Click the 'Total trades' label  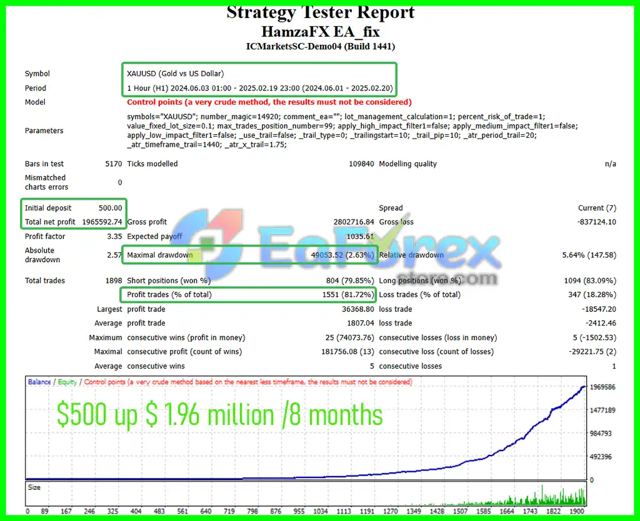(44, 281)
